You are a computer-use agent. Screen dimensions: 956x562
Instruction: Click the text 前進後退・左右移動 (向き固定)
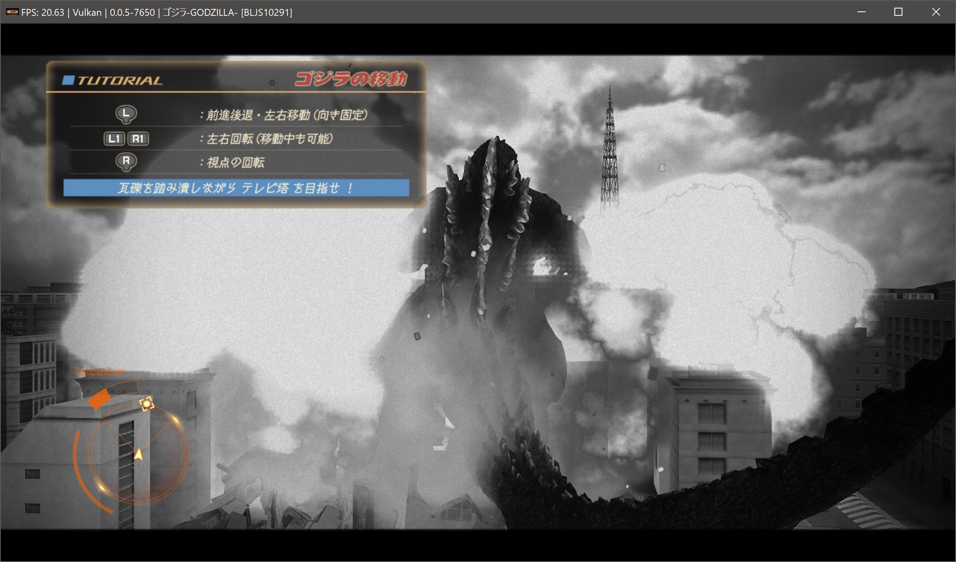(x=287, y=115)
